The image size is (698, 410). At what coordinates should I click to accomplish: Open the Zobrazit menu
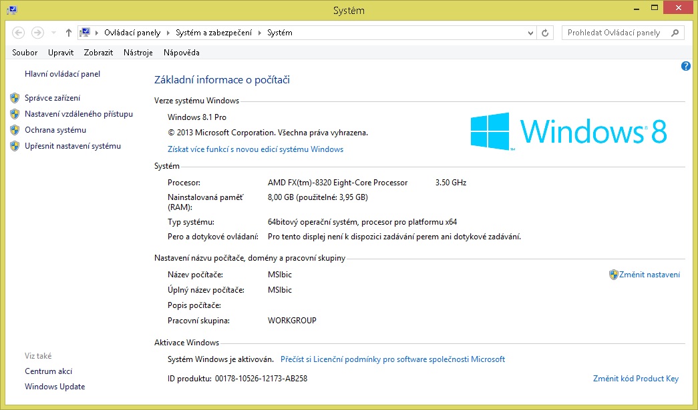coord(98,53)
